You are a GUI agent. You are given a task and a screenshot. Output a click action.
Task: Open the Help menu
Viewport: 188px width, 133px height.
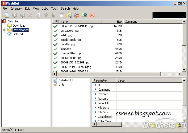[x=76, y=9]
